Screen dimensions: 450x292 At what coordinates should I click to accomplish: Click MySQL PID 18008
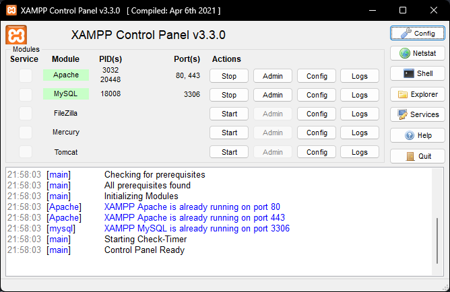tap(110, 94)
